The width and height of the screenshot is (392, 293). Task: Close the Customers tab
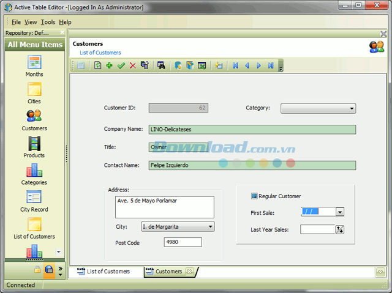coord(189,272)
